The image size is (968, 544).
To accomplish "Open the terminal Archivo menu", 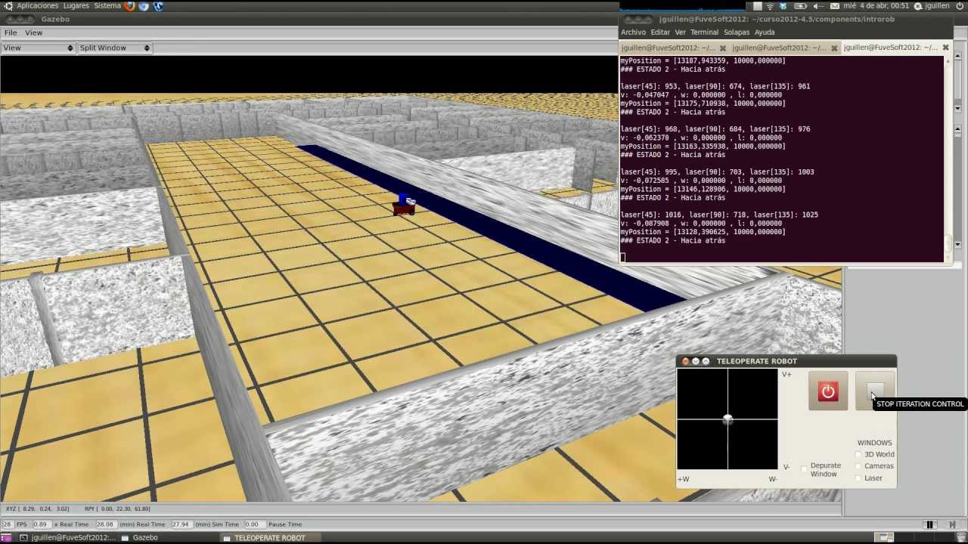I will click(633, 32).
